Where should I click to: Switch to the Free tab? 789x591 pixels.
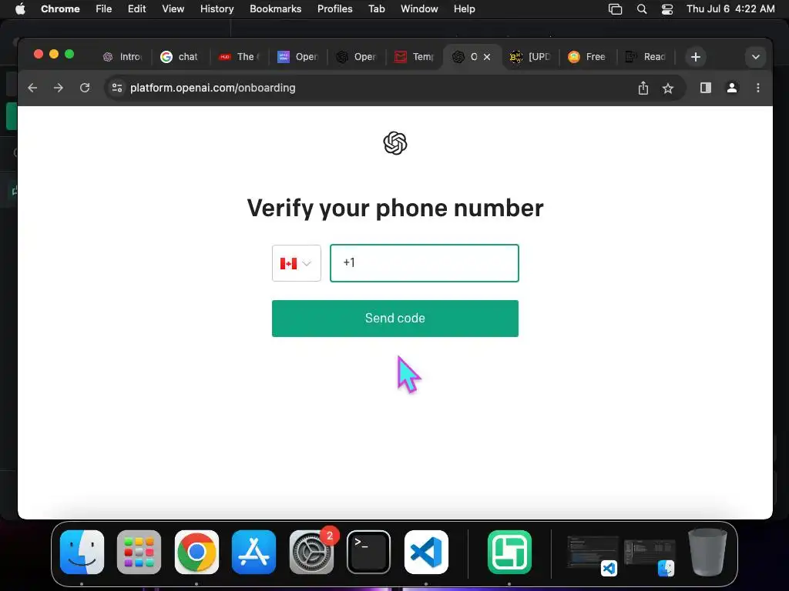[587, 57]
